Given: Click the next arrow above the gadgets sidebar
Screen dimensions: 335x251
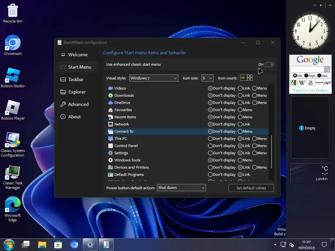Looking at the screenshot, I should pyautogui.click(x=321, y=5).
